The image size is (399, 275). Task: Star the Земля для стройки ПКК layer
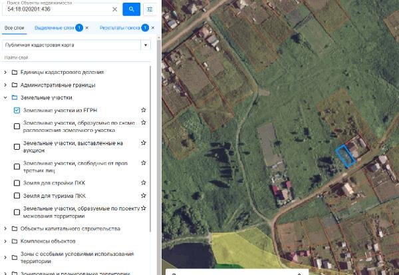144,182
